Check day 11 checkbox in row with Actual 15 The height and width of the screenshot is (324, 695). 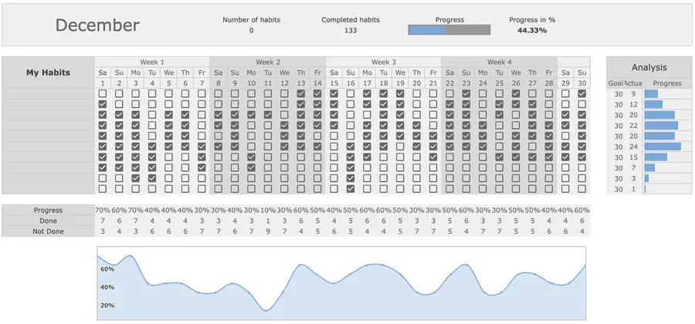pyautogui.click(x=268, y=157)
